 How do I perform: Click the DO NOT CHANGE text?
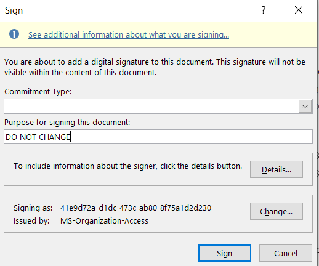38,137
